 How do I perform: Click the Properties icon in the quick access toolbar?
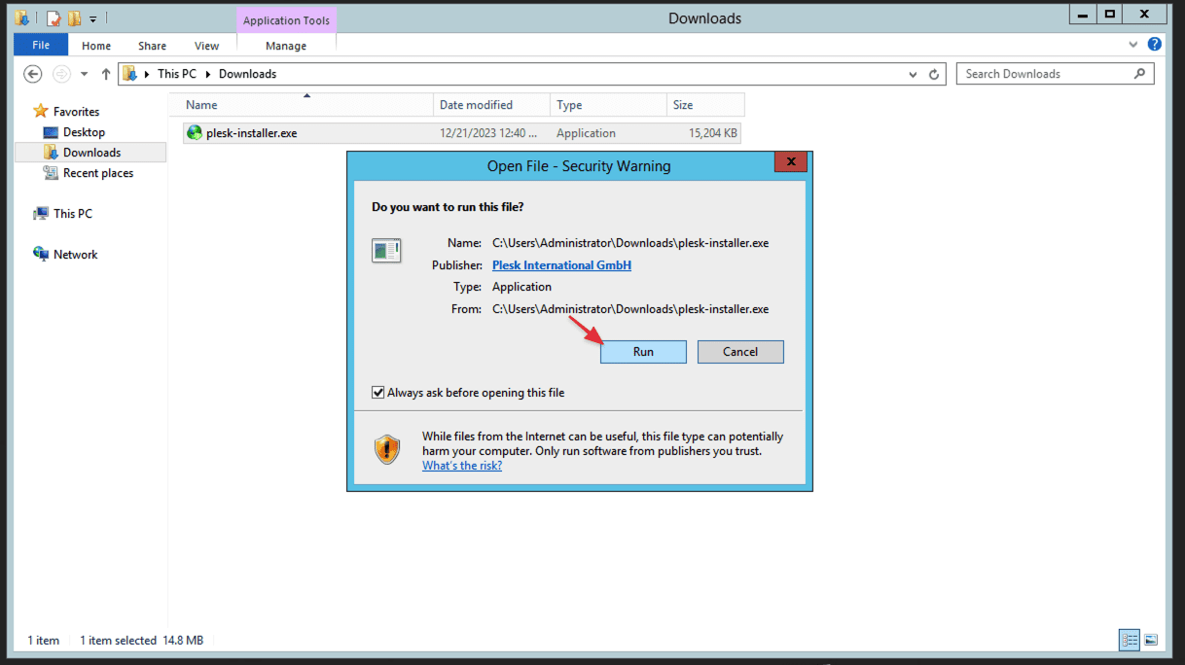tap(54, 17)
